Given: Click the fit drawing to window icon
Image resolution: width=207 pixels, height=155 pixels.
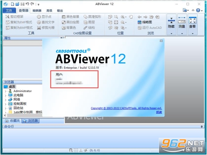Looking at the screenshot, I should coord(116,22).
